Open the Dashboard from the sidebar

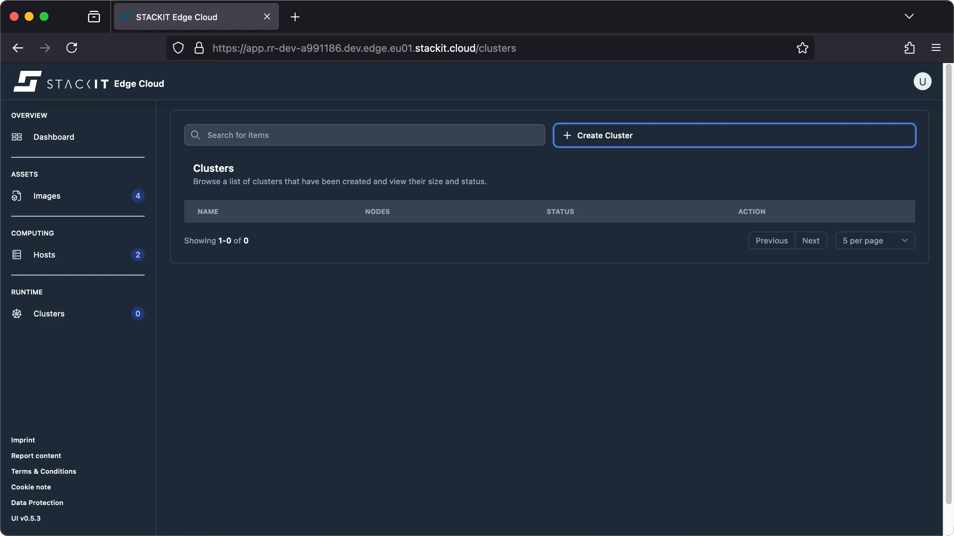(53, 137)
